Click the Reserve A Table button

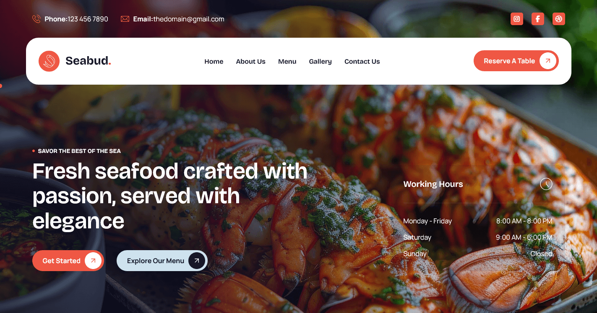516,61
